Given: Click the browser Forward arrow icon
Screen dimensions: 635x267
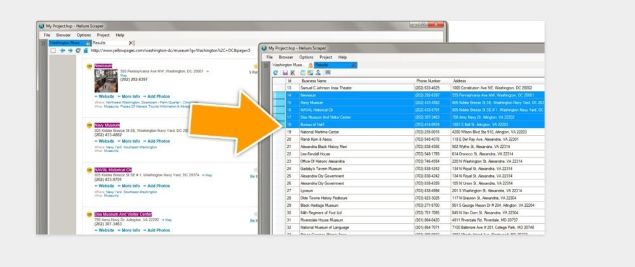Looking at the screenshot, I should click(70, 50).
